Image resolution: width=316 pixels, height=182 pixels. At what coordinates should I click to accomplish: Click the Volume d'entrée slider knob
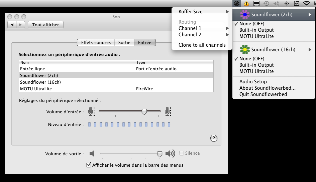coord(144,112)
